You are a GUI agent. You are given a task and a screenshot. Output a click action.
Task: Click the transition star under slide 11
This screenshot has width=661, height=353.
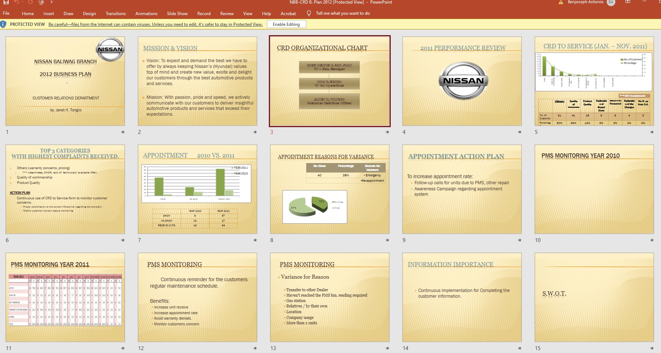click(x=123, y=348)
